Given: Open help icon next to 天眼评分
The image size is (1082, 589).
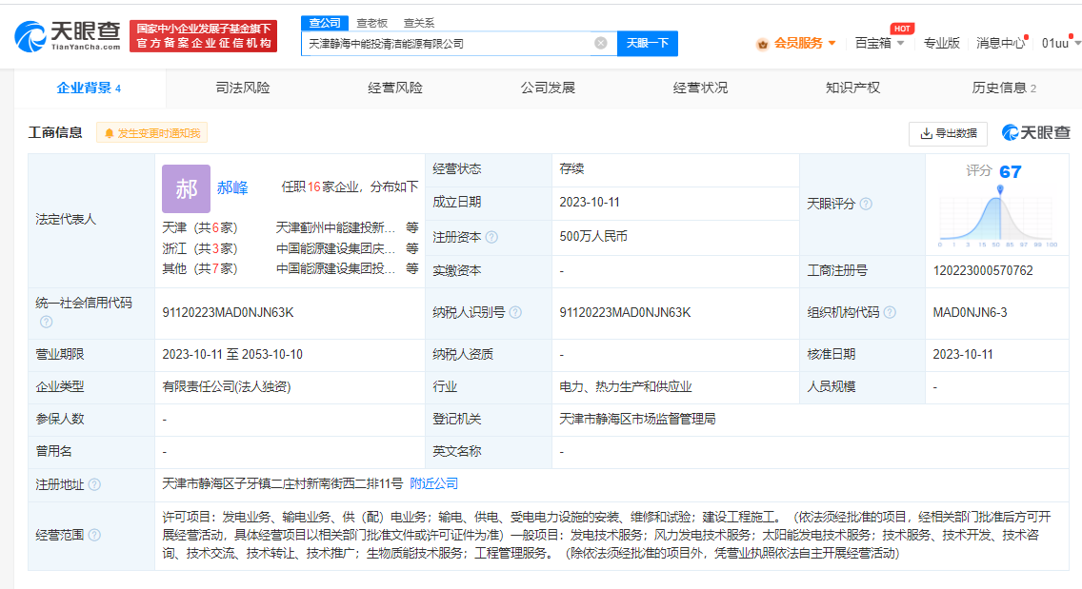Looking at the screenshot, I should 866,205.
